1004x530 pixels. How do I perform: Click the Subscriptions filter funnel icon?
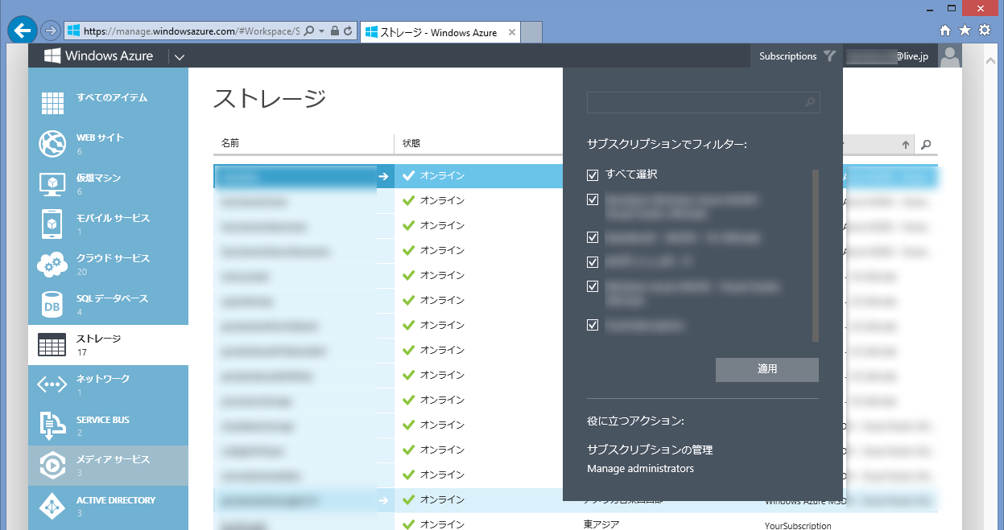pyautogui.click(x=830, y=56)
